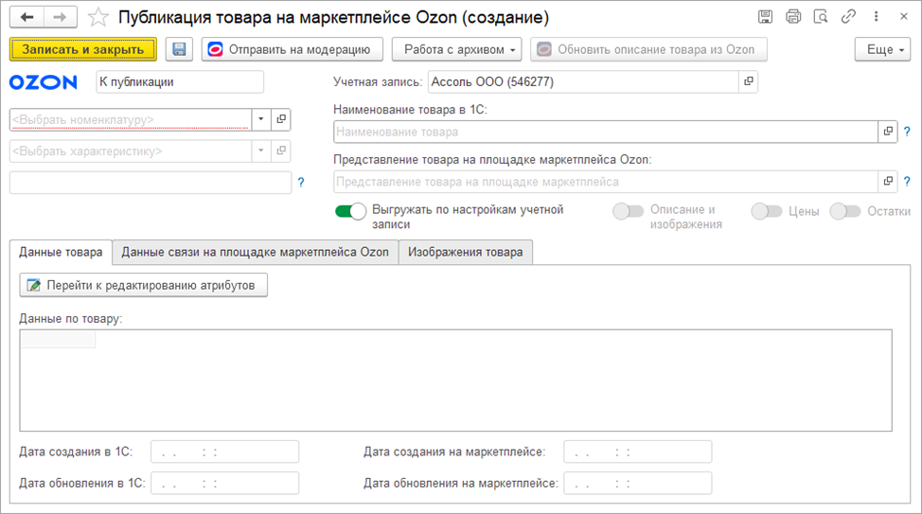Open Учетная запись record with its open button
The height and width of the screenshot is (514, 922).
[x=748, y=82]
